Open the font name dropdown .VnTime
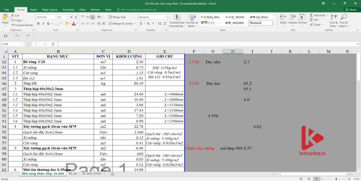361x181 pixels. (x=46, y=17)
